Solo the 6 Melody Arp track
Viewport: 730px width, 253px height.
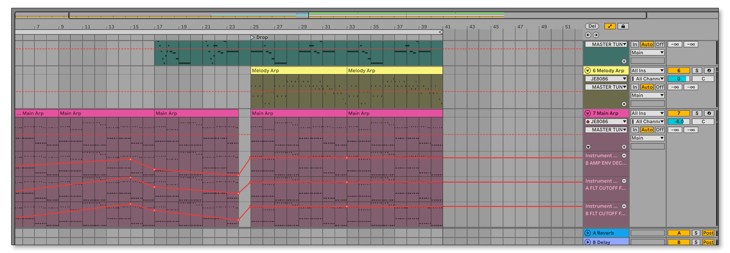click(697, 71)
